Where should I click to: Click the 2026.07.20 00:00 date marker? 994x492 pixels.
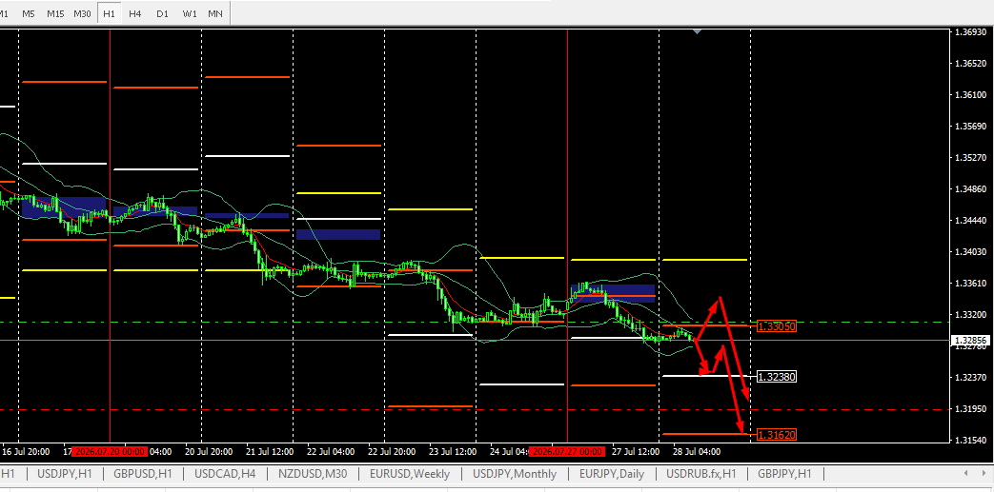(x=111, y=452)
